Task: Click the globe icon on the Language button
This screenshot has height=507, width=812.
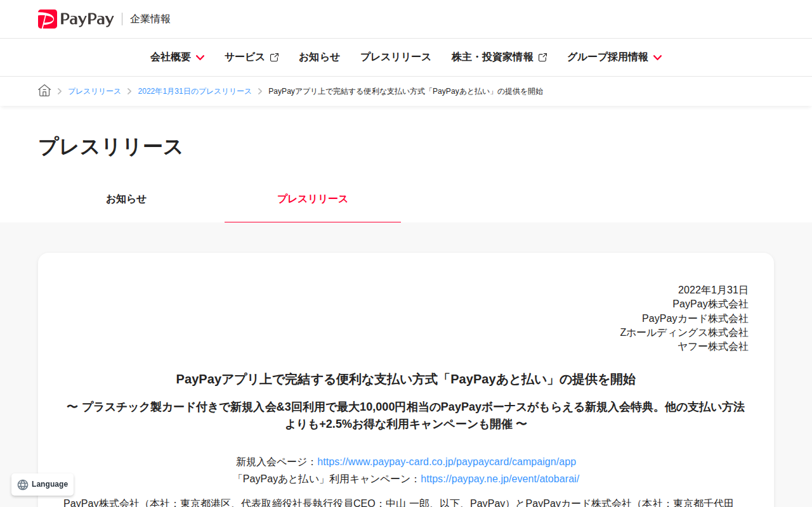Action: pos(23,485)
